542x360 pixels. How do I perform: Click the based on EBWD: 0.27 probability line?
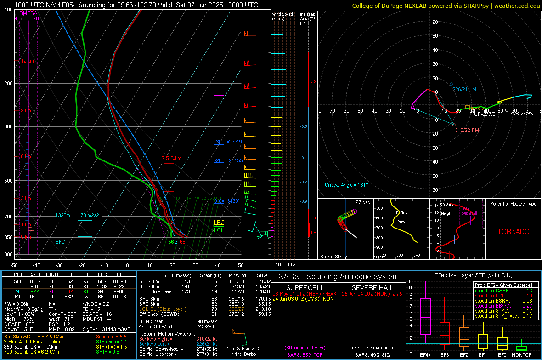pos(503,306)
